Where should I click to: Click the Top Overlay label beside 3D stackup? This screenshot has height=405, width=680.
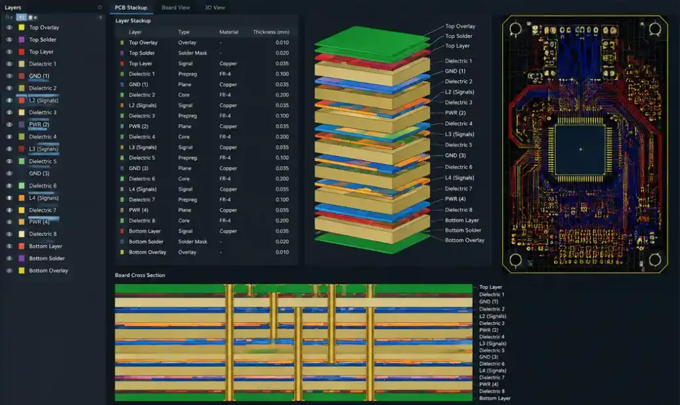pyautogui.click(x=460, y=27)
